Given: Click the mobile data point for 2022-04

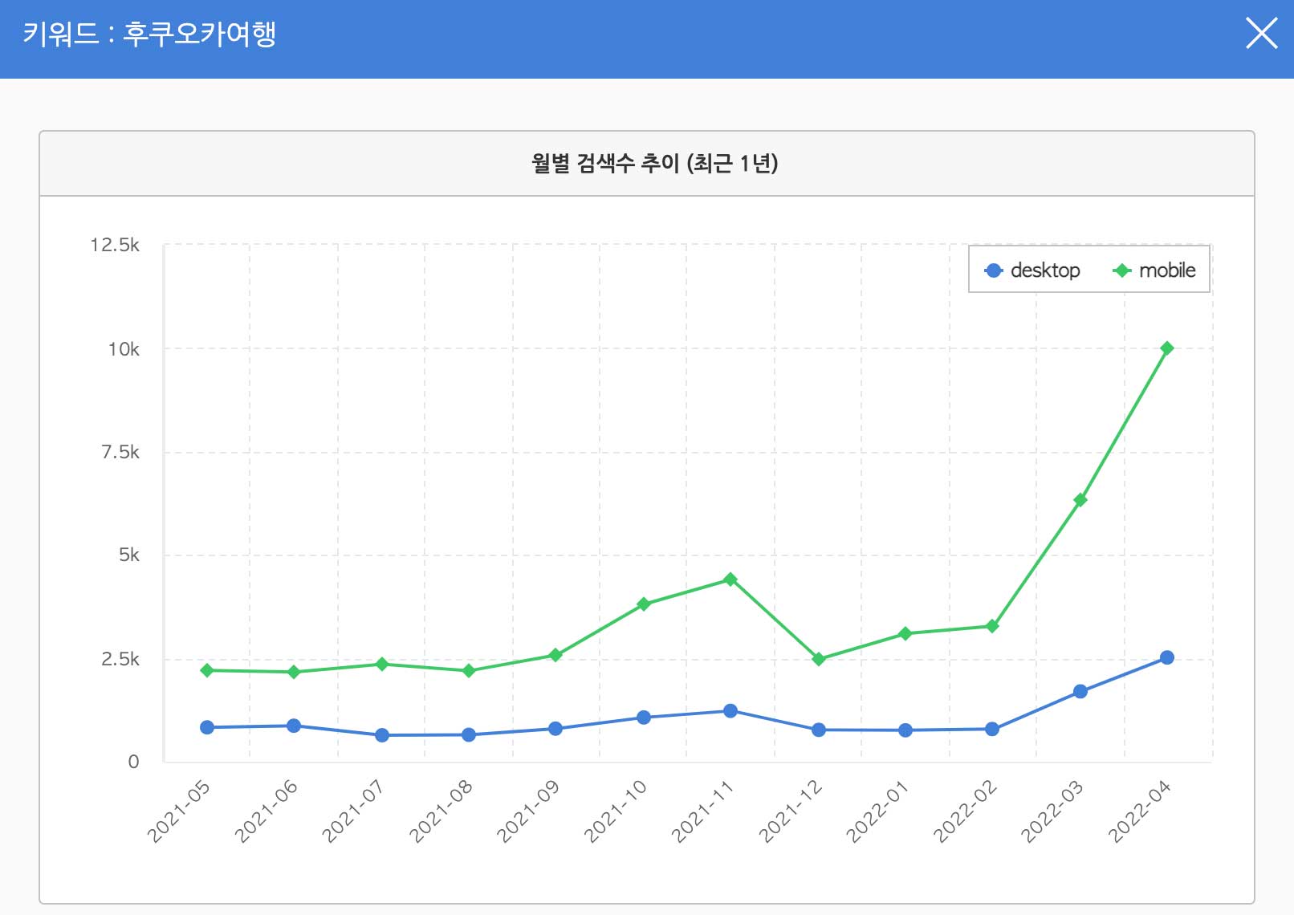Looking at the screenshot, I should click(1166, 348).
